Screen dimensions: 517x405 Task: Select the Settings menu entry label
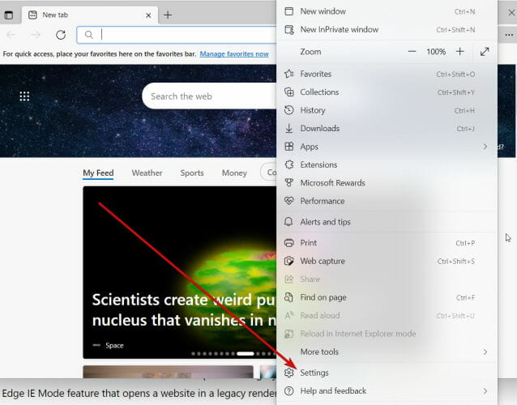coord(314,373)
